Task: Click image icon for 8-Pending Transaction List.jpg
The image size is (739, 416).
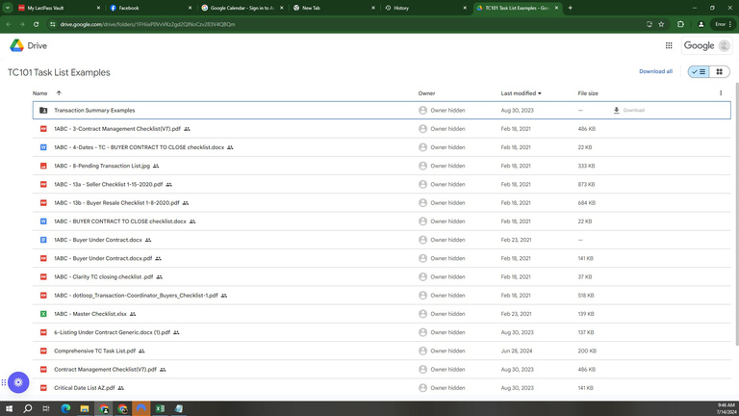Action: [43, 166]
